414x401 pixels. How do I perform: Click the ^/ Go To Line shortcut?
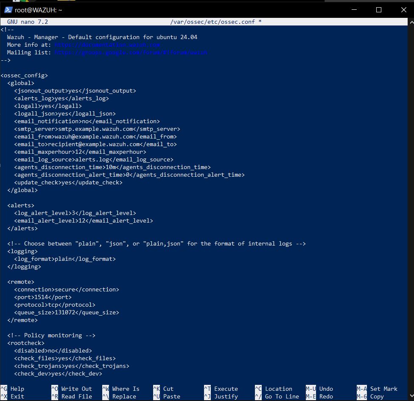tap(277, 396)
